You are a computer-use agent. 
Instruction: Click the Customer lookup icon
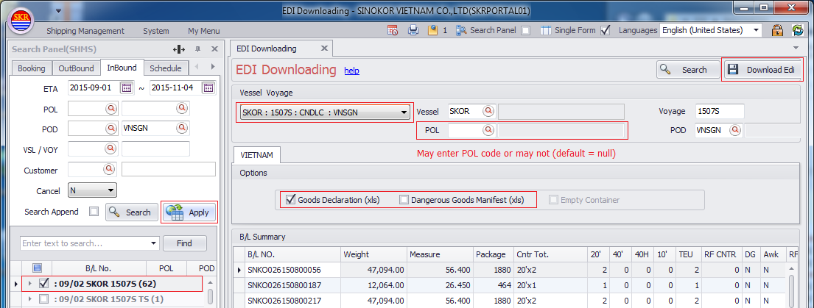click(110, 169)
